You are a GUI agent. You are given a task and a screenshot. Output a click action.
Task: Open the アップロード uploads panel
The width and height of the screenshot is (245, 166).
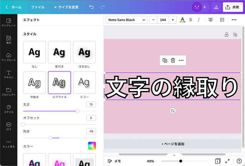tap(8, 57)
